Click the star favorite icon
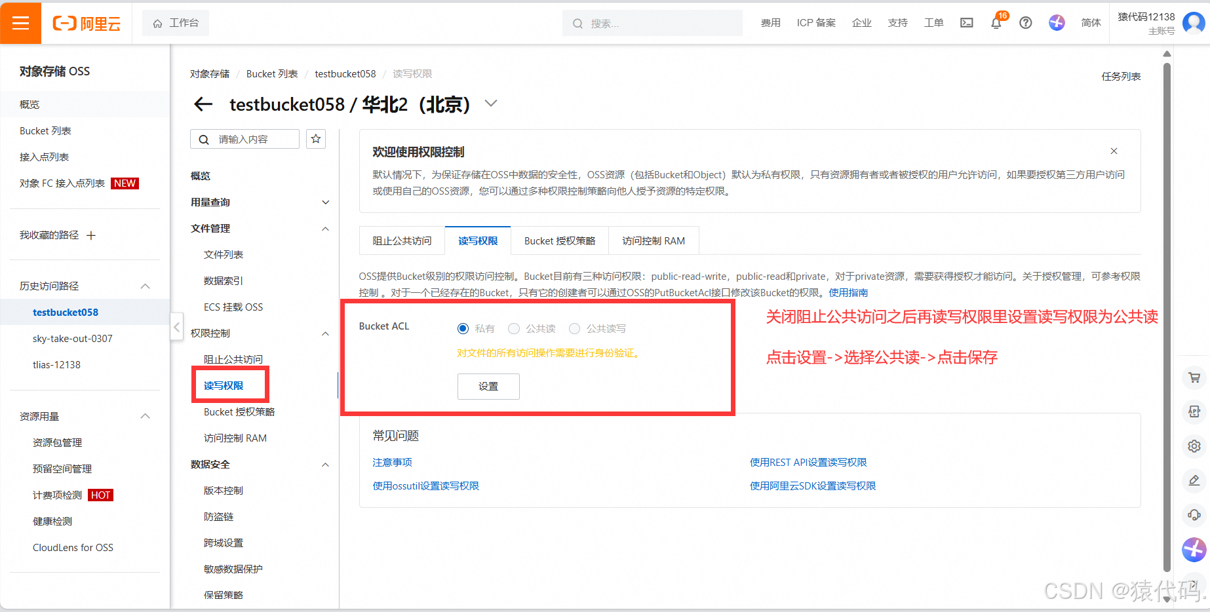Screen dimensions: 1210x612 tap(316, 139)
